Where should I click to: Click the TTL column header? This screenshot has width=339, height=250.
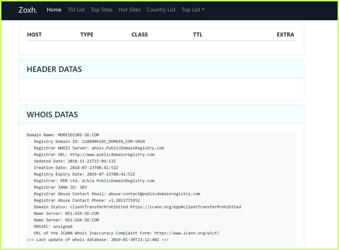pyautogui.click(x=198, y=34)
